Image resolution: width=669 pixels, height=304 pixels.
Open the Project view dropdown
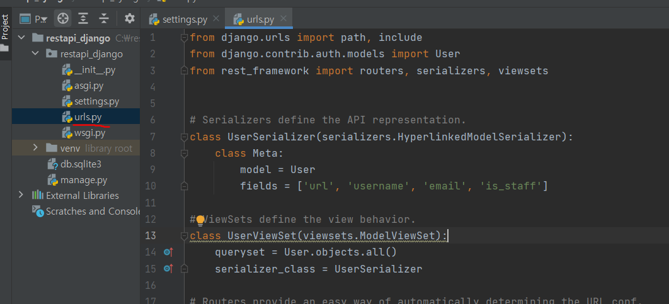pos(35,19)
